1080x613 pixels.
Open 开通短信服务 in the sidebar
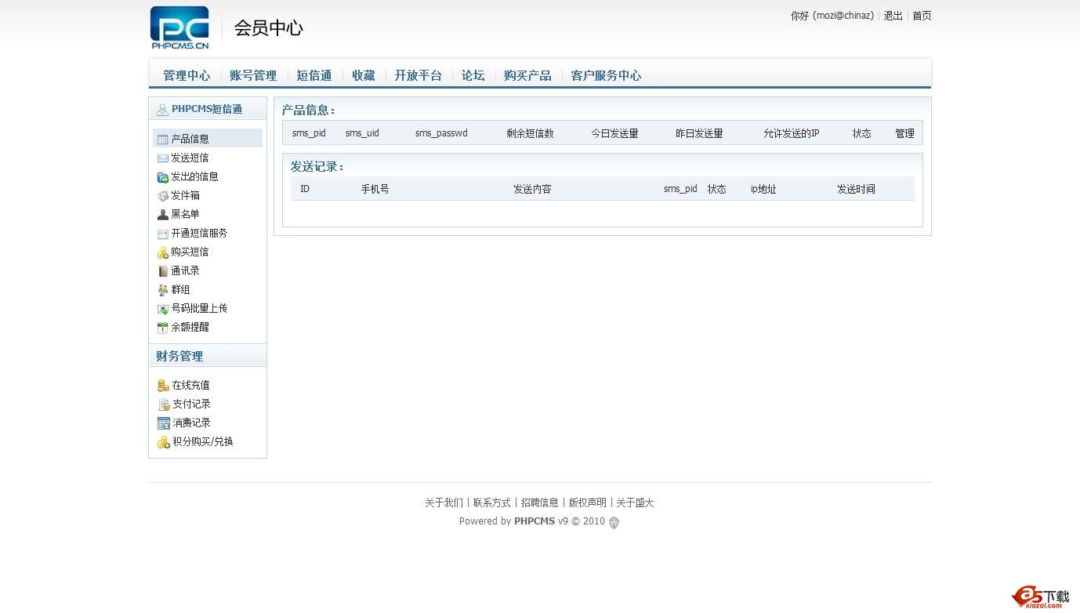point(199,234)
